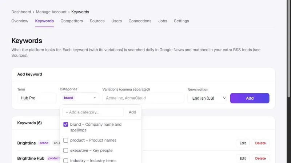Click the Add keyword section heading
The height and width of the screenshot is (163, 291).
[x=29, y=74]
